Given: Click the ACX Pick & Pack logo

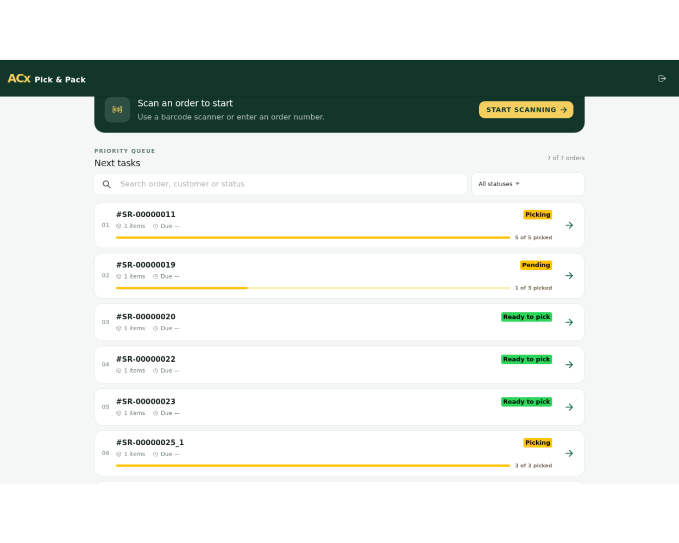Looking at the screenshot, I should (x=47, y=79).
